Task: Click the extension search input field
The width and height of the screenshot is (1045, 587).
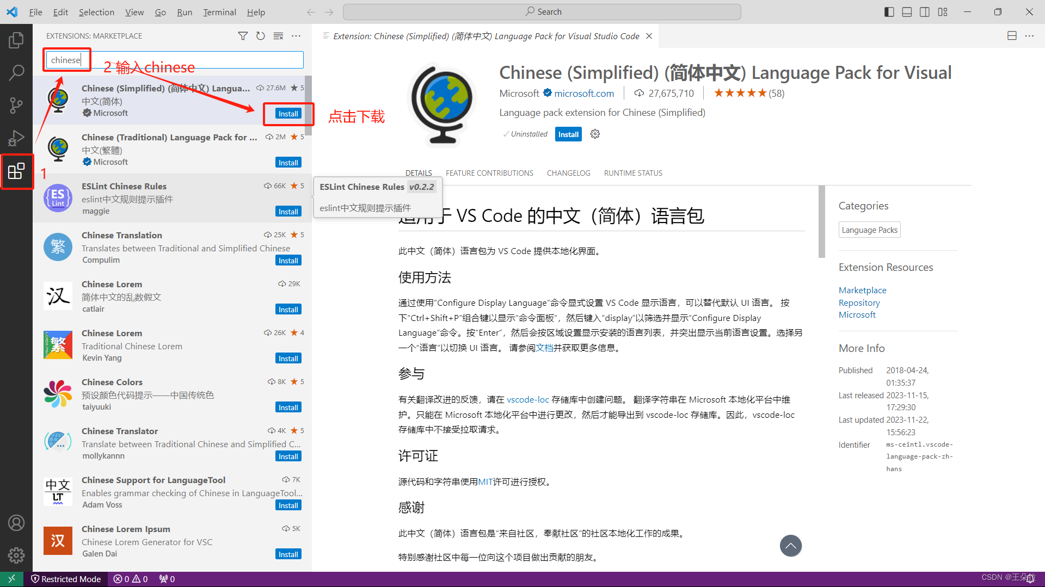Action: 174,60
